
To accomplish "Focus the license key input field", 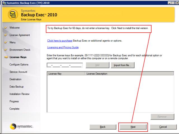I will 65,65.
